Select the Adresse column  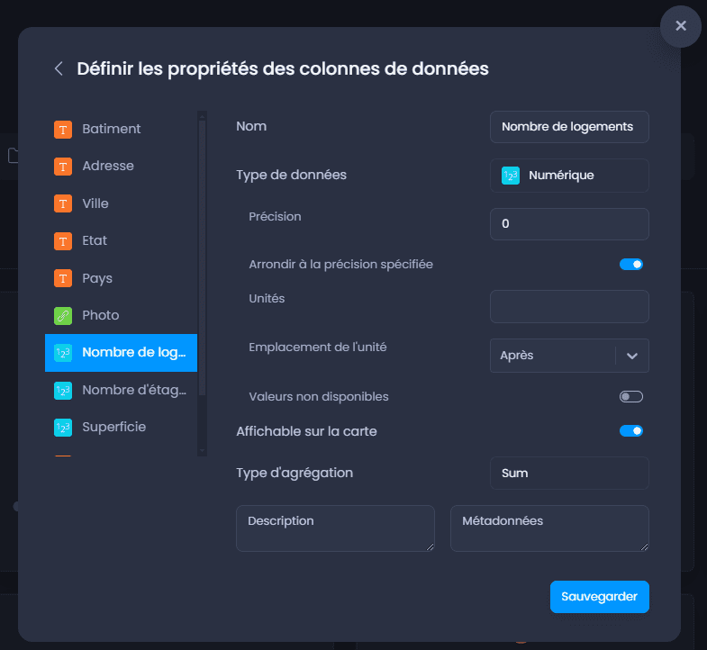point(121,167)
